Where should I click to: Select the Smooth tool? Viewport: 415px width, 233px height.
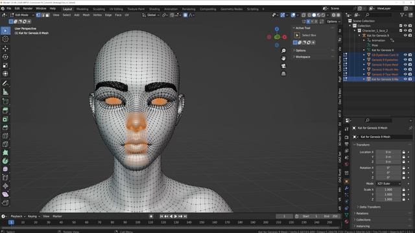5,169
